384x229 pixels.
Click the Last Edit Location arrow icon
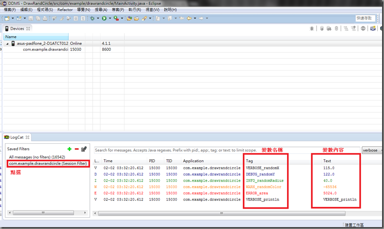[x=182, y=18]
